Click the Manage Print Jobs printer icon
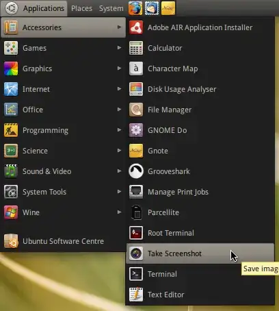 (x=136, y=192)
